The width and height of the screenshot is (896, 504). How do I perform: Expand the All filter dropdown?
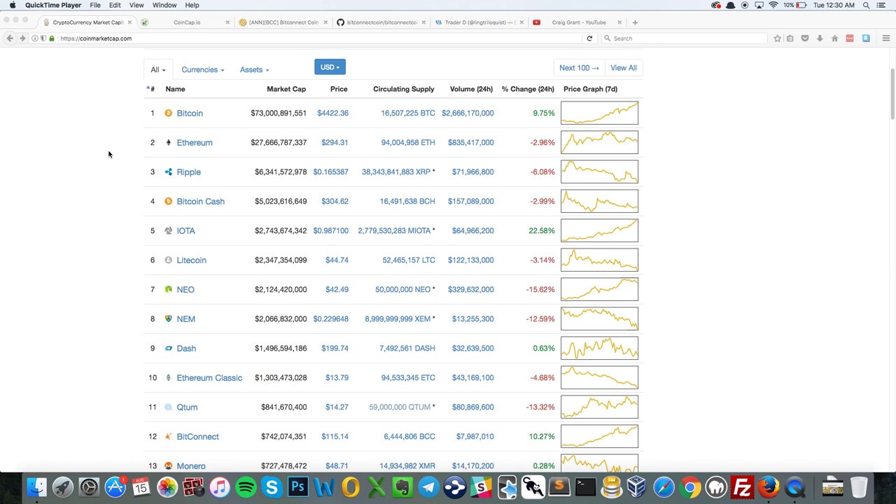point(158,70)
